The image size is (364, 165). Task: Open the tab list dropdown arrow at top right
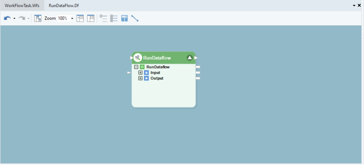(354, 5)
